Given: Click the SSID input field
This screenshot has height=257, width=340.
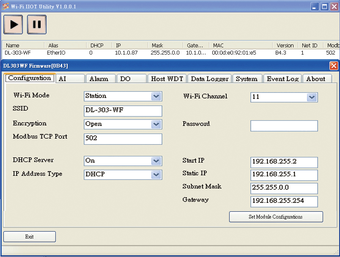Looking at the screenshot, I should (x=123, y=111).
